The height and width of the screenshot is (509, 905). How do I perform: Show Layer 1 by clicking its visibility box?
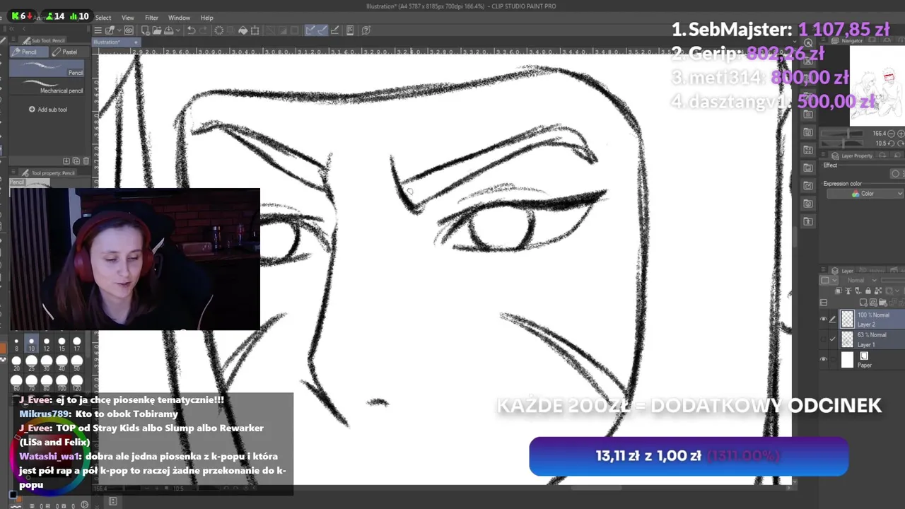tap(823, 339)
